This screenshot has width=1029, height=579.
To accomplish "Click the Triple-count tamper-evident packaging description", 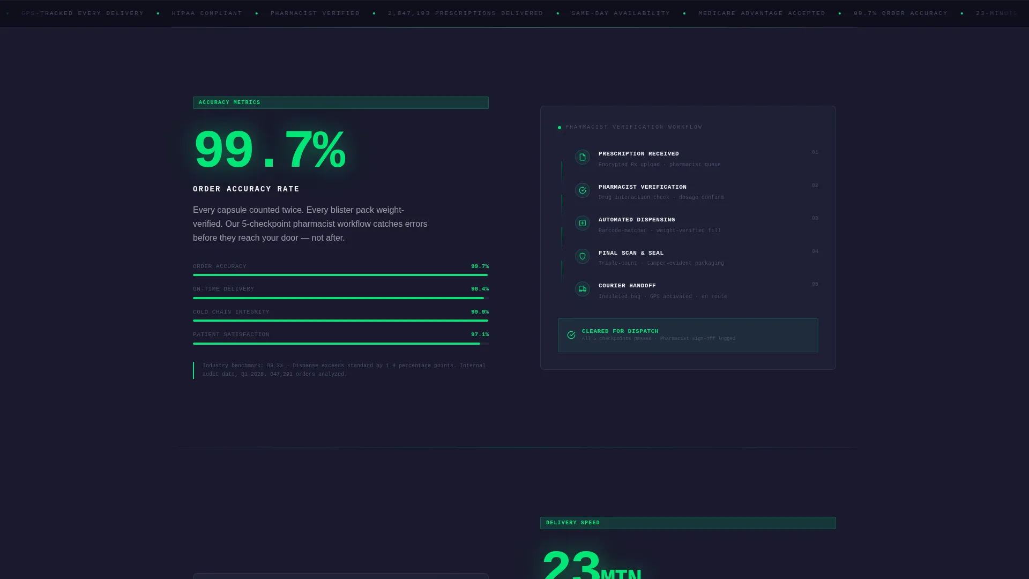I will coord(661,263).
